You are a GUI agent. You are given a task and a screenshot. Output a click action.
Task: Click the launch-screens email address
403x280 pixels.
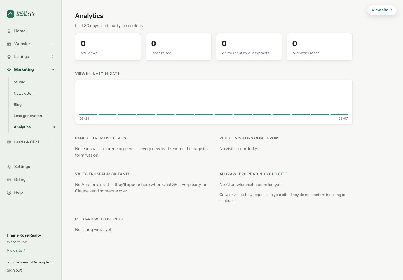(30, 262)
